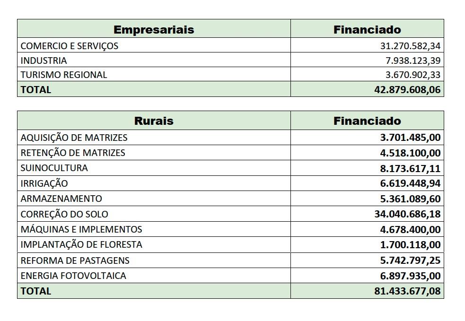This screenshot has height=321, width=465.
Task: Select the IMPLANTAÇÃO DE FLORESTA row label
Action: [x=81, y=244]
